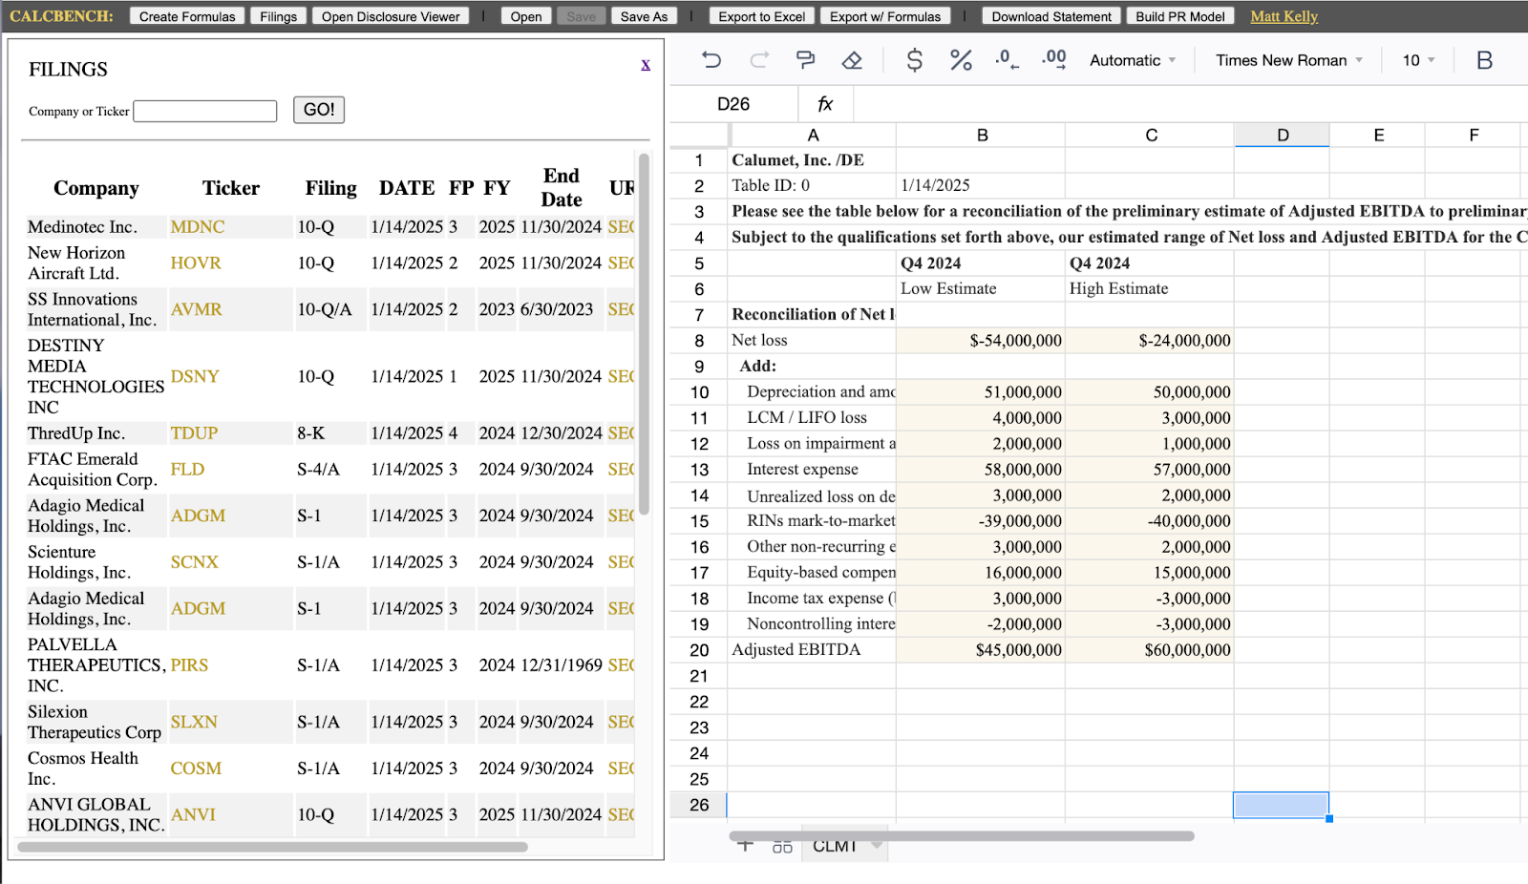The width and height of the screenshot is (1528, 884).
Task: Click the sheet list grid icon
Action: [782, 846]
